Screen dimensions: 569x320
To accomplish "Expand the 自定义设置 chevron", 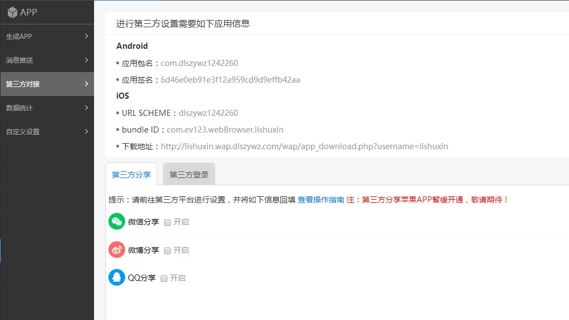I will click(x=86, y=131).
